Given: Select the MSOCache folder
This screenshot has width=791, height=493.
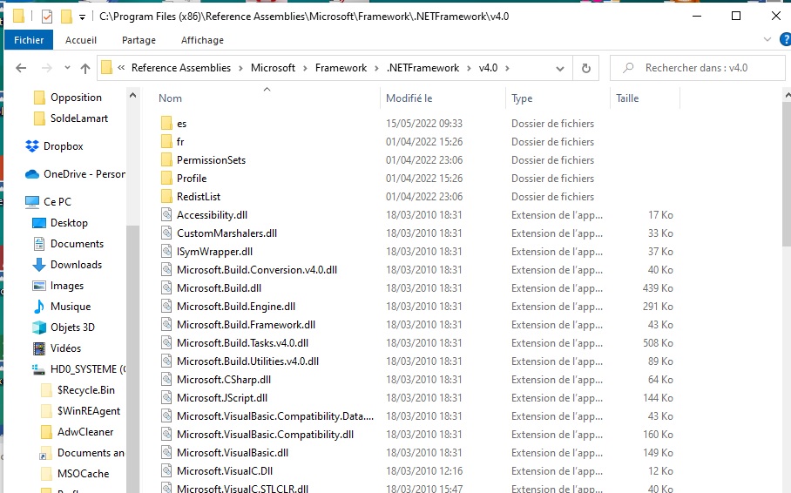Looking at the screenshot, I should [83, 474].
